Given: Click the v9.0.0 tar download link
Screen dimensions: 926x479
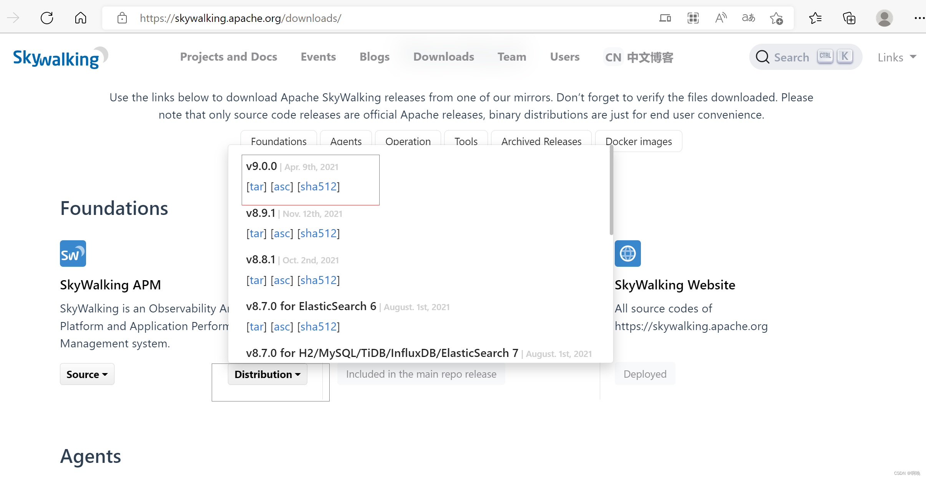Looking at the screenshot, I should click(x=256, y=186).
